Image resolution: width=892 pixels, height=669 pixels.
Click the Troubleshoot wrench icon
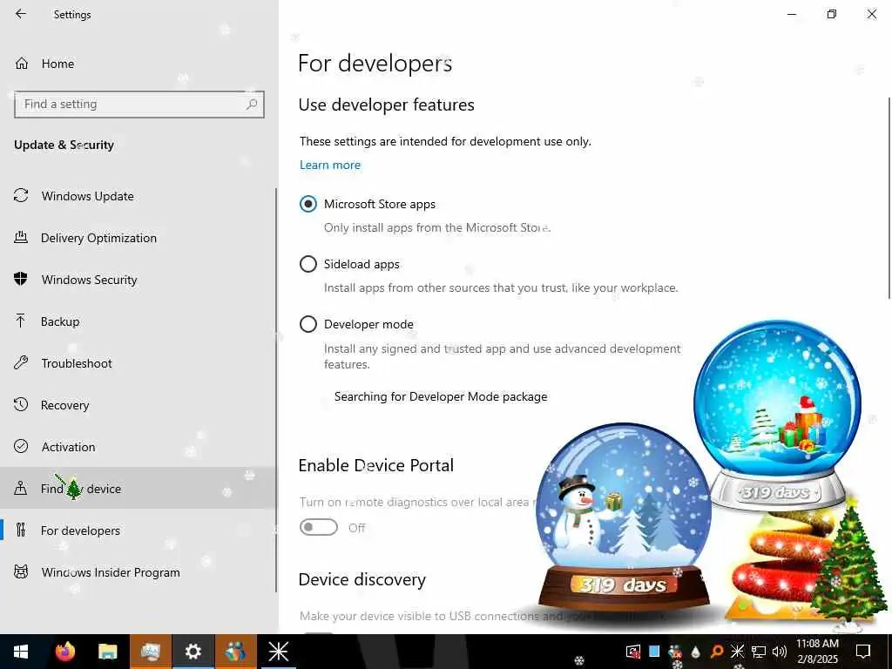tap(21, 363)
